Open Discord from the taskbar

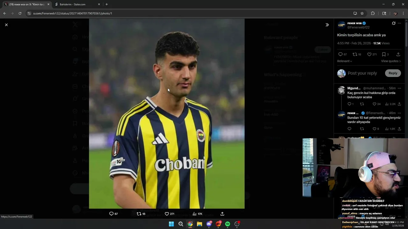tap(209, 224)
